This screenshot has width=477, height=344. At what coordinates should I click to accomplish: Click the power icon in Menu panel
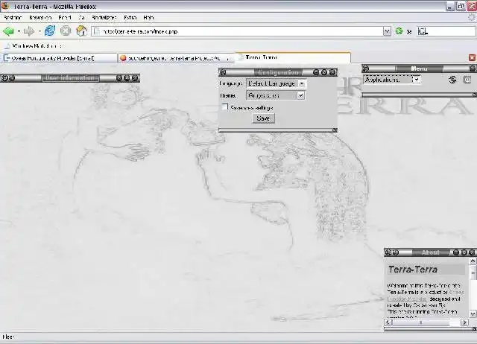pos(467,80)
